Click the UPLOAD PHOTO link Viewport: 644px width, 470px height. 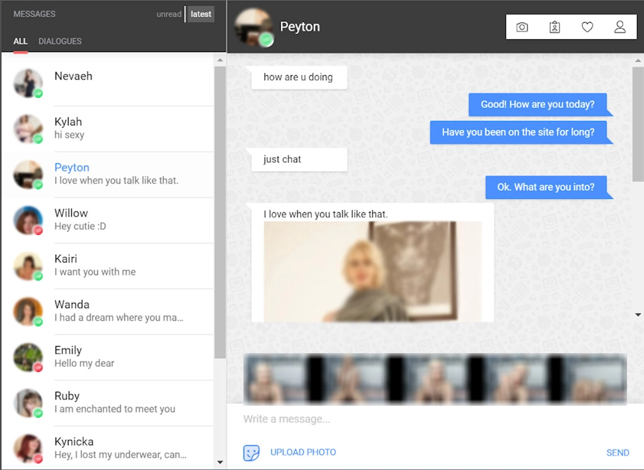(x=303, y=452)
